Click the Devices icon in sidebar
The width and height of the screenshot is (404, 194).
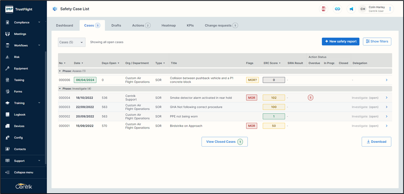coord(7,126)
